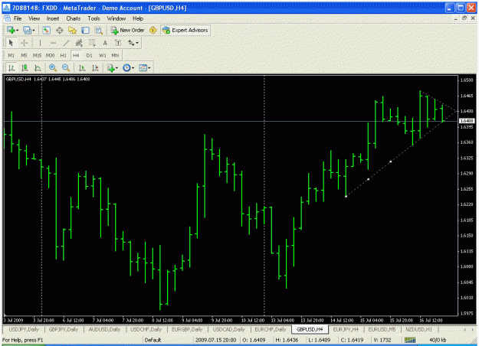Select the W1 timeframe
The image size is (479, 346).
[x=103, y=55]
